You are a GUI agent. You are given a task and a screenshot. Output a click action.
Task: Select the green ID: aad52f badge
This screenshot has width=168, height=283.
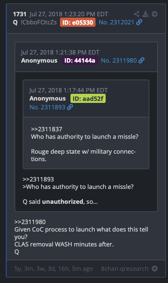88,99
